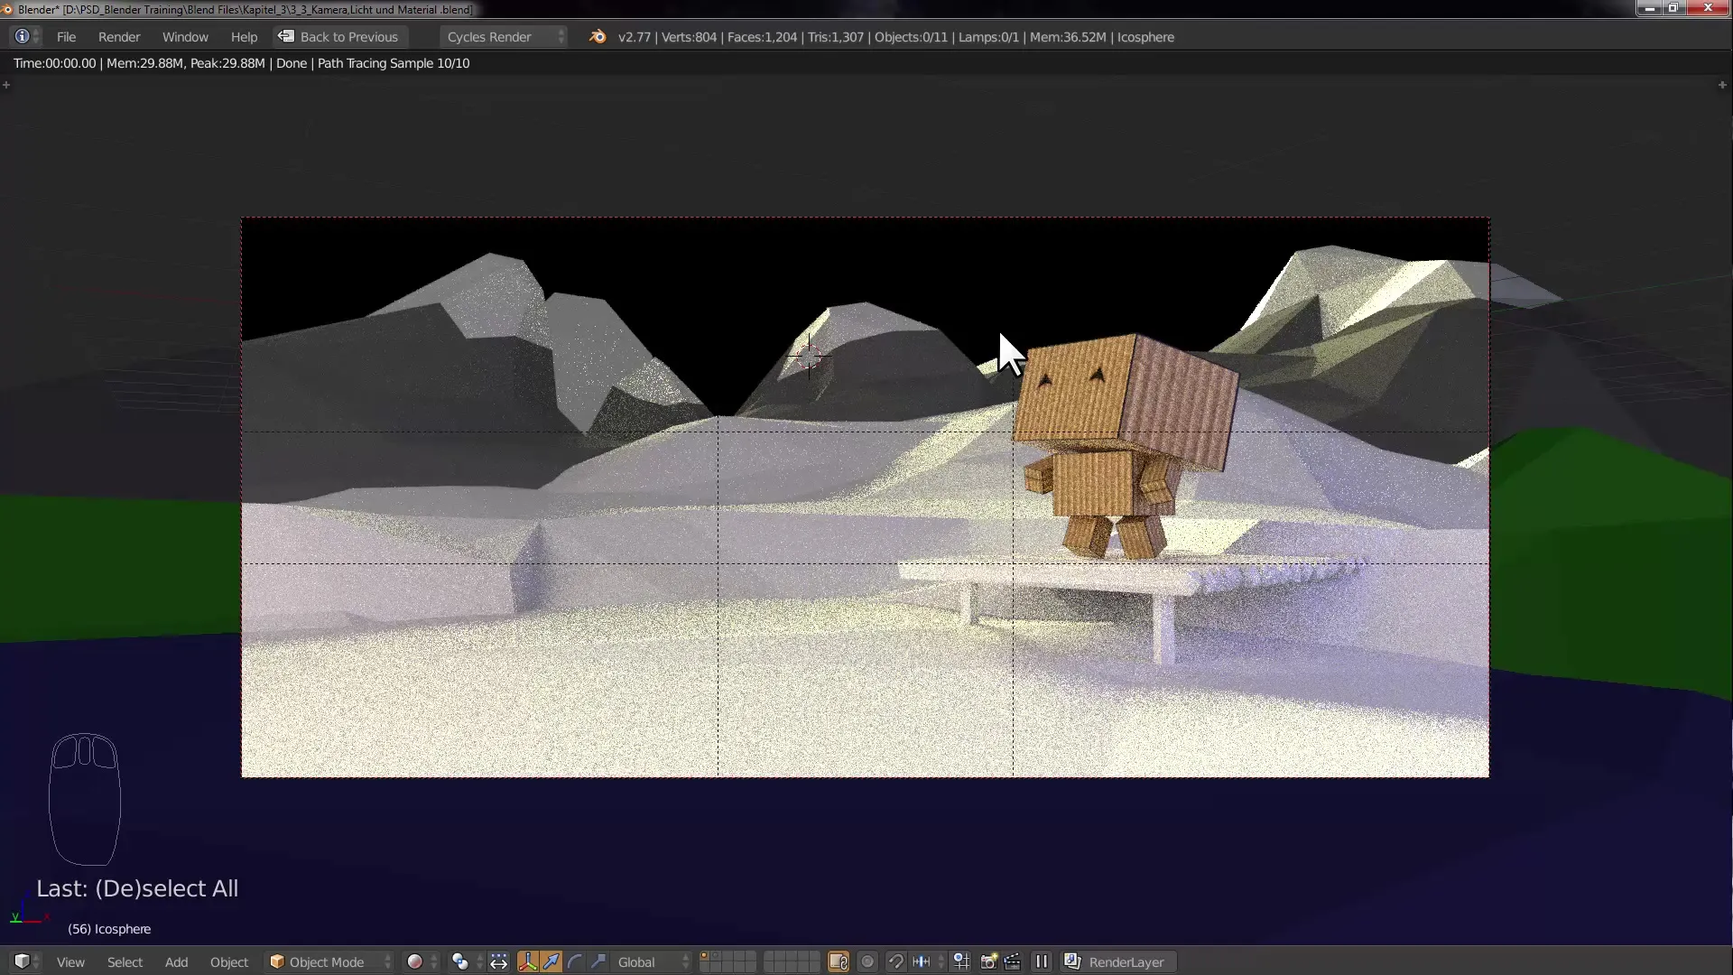Open the snap element type selector
Image resolution: width=1733 pixels, height=975 pixels.
928,962
